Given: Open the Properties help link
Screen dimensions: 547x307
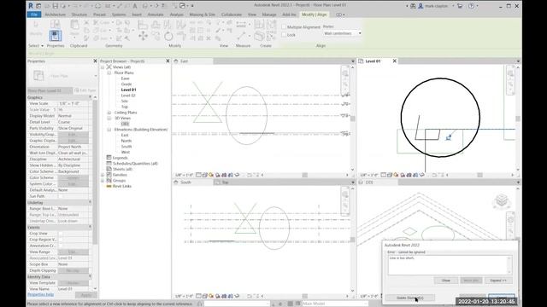Looking at the screenshot, I should [40, 295].
